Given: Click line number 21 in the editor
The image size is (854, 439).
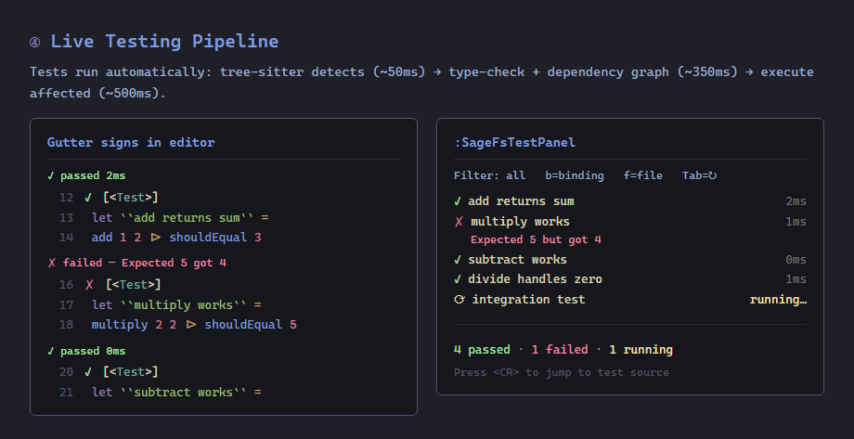Looking at the screenshot, I should [x=66, y=393].
